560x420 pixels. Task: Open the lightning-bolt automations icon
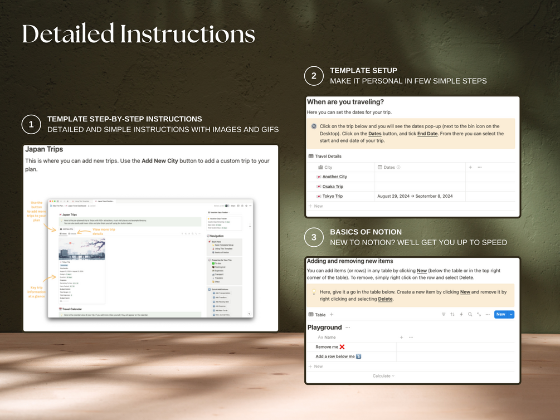pos(461,314)
